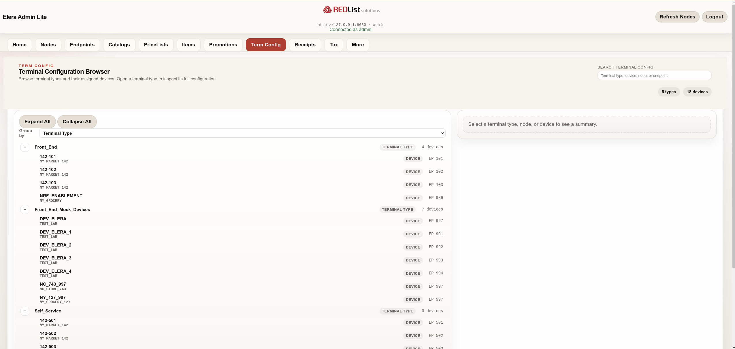Click the Logout button
Viewport: 735px width, 349px height.
click(715, 17)
